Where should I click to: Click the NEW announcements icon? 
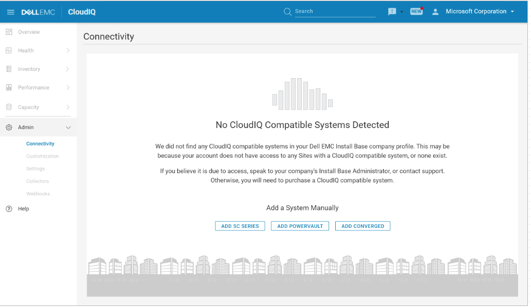(x=416, y=11)
